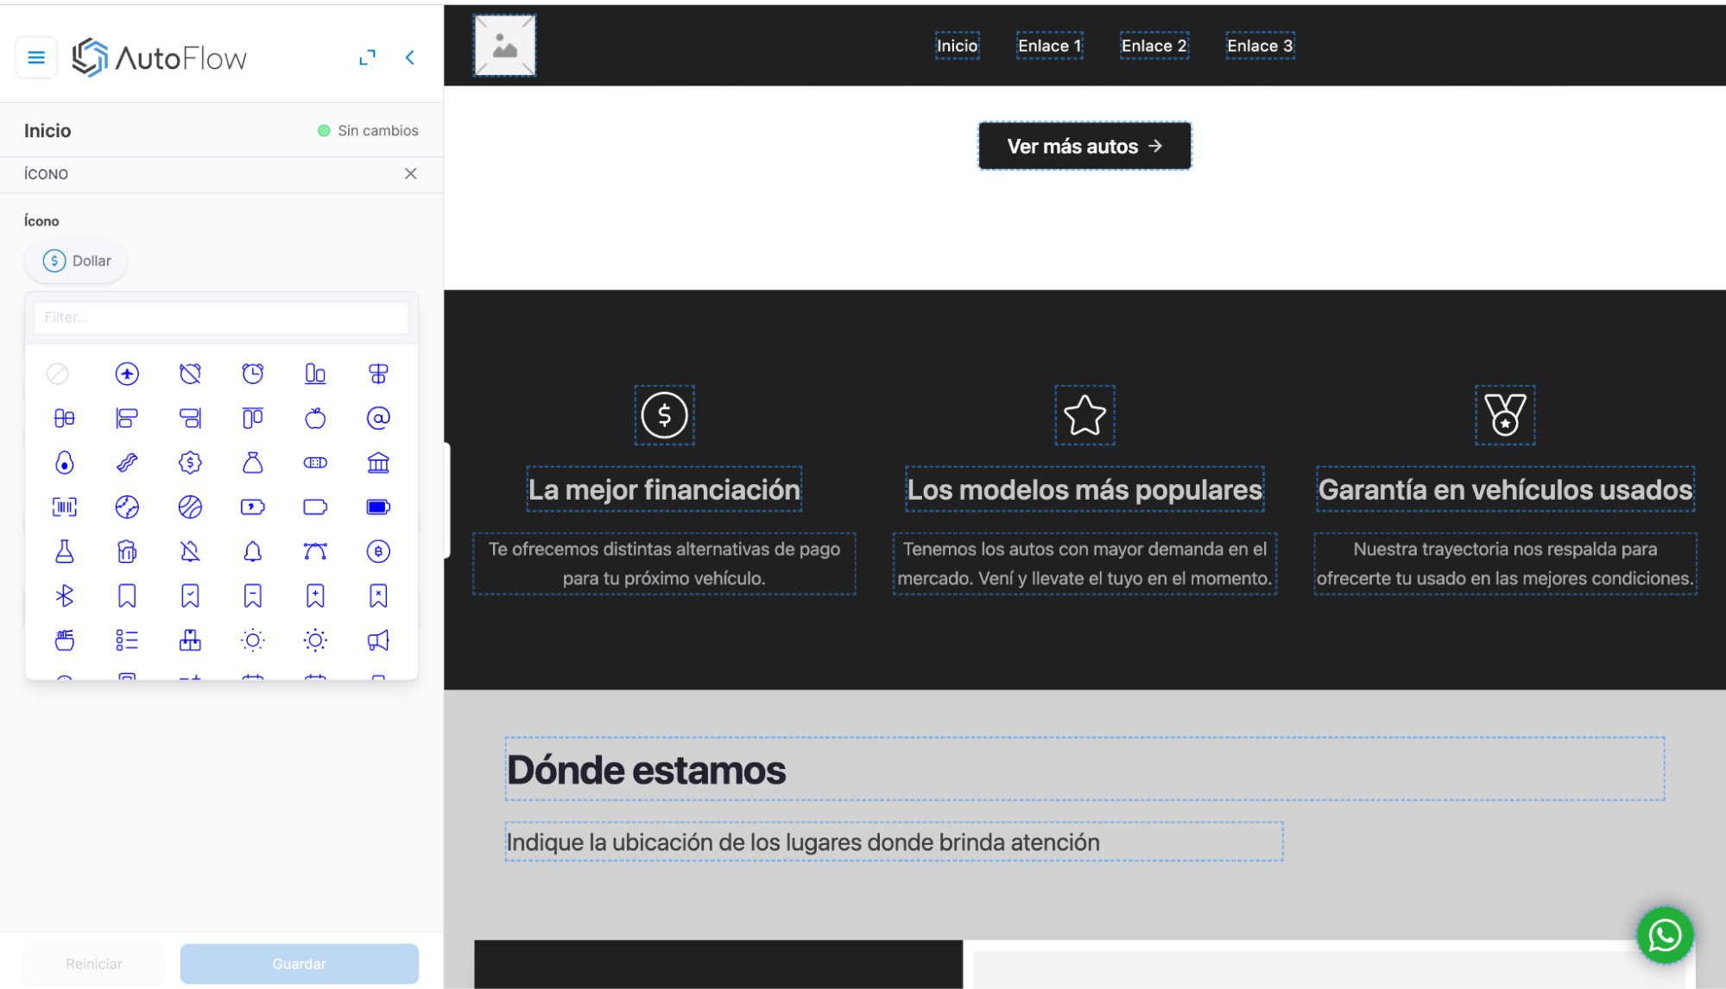This screenshot has width=1726, height=989.
Task: Select the medal icon above Garantía en vehículos usados
Action: coord(1505,415)
